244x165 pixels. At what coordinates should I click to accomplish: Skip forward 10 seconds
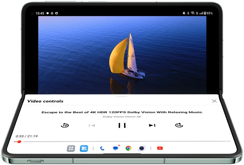click(x=179, y=125)
